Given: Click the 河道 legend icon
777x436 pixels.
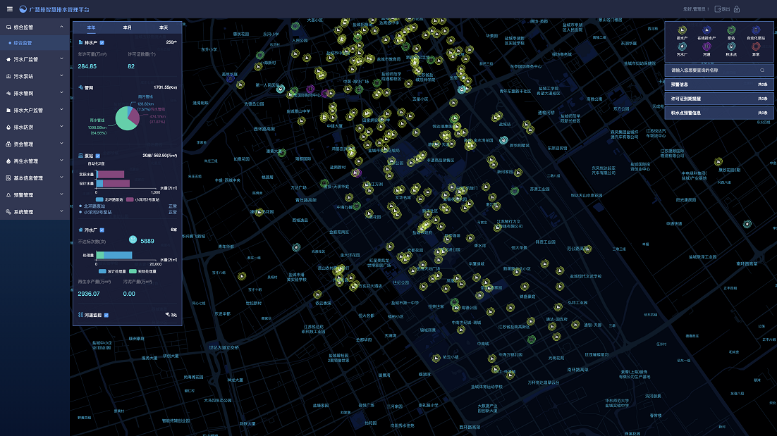Looking at the screenshot, I should (x=706, y=46).
